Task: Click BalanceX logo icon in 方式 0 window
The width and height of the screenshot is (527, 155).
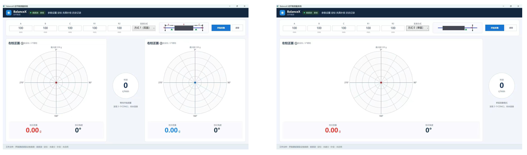Action: click(282, 13)
